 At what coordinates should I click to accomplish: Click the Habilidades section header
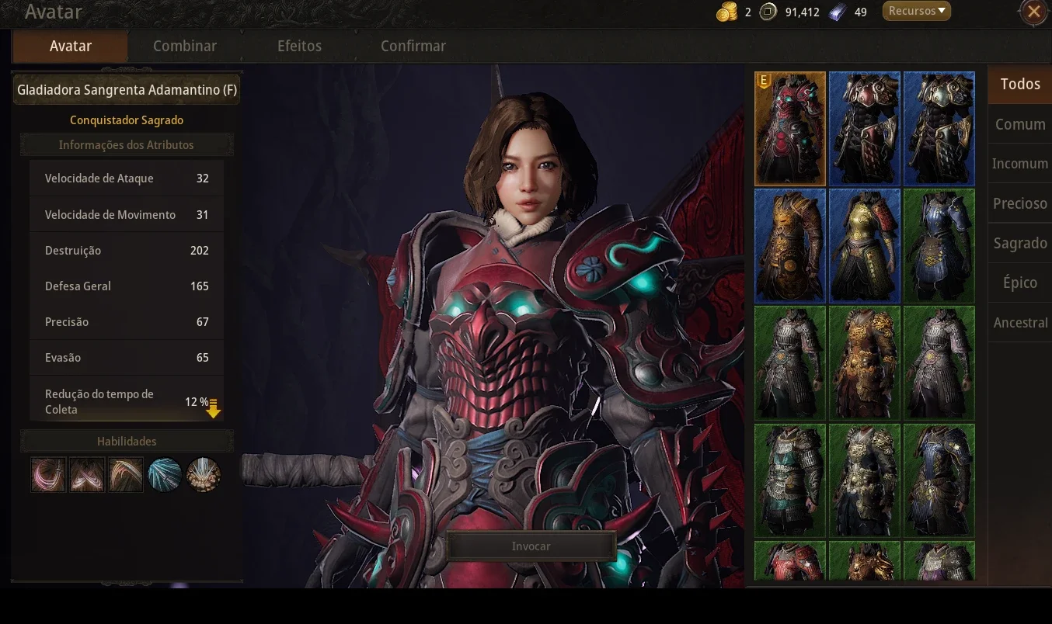(127, 442)
